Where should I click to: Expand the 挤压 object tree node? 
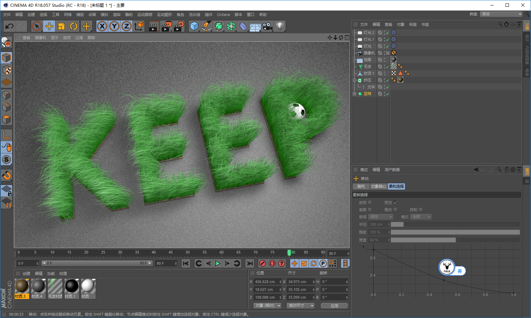pyautogui.click(x=355, y=80)
